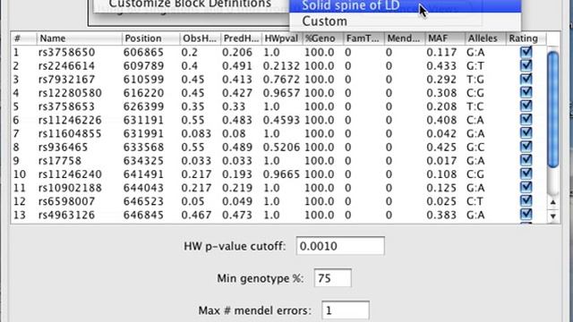The height and width of the screenshot is (322, 573).
Task: Toggle Rating checkbox for rs2246614
Action: coord(526,65)
